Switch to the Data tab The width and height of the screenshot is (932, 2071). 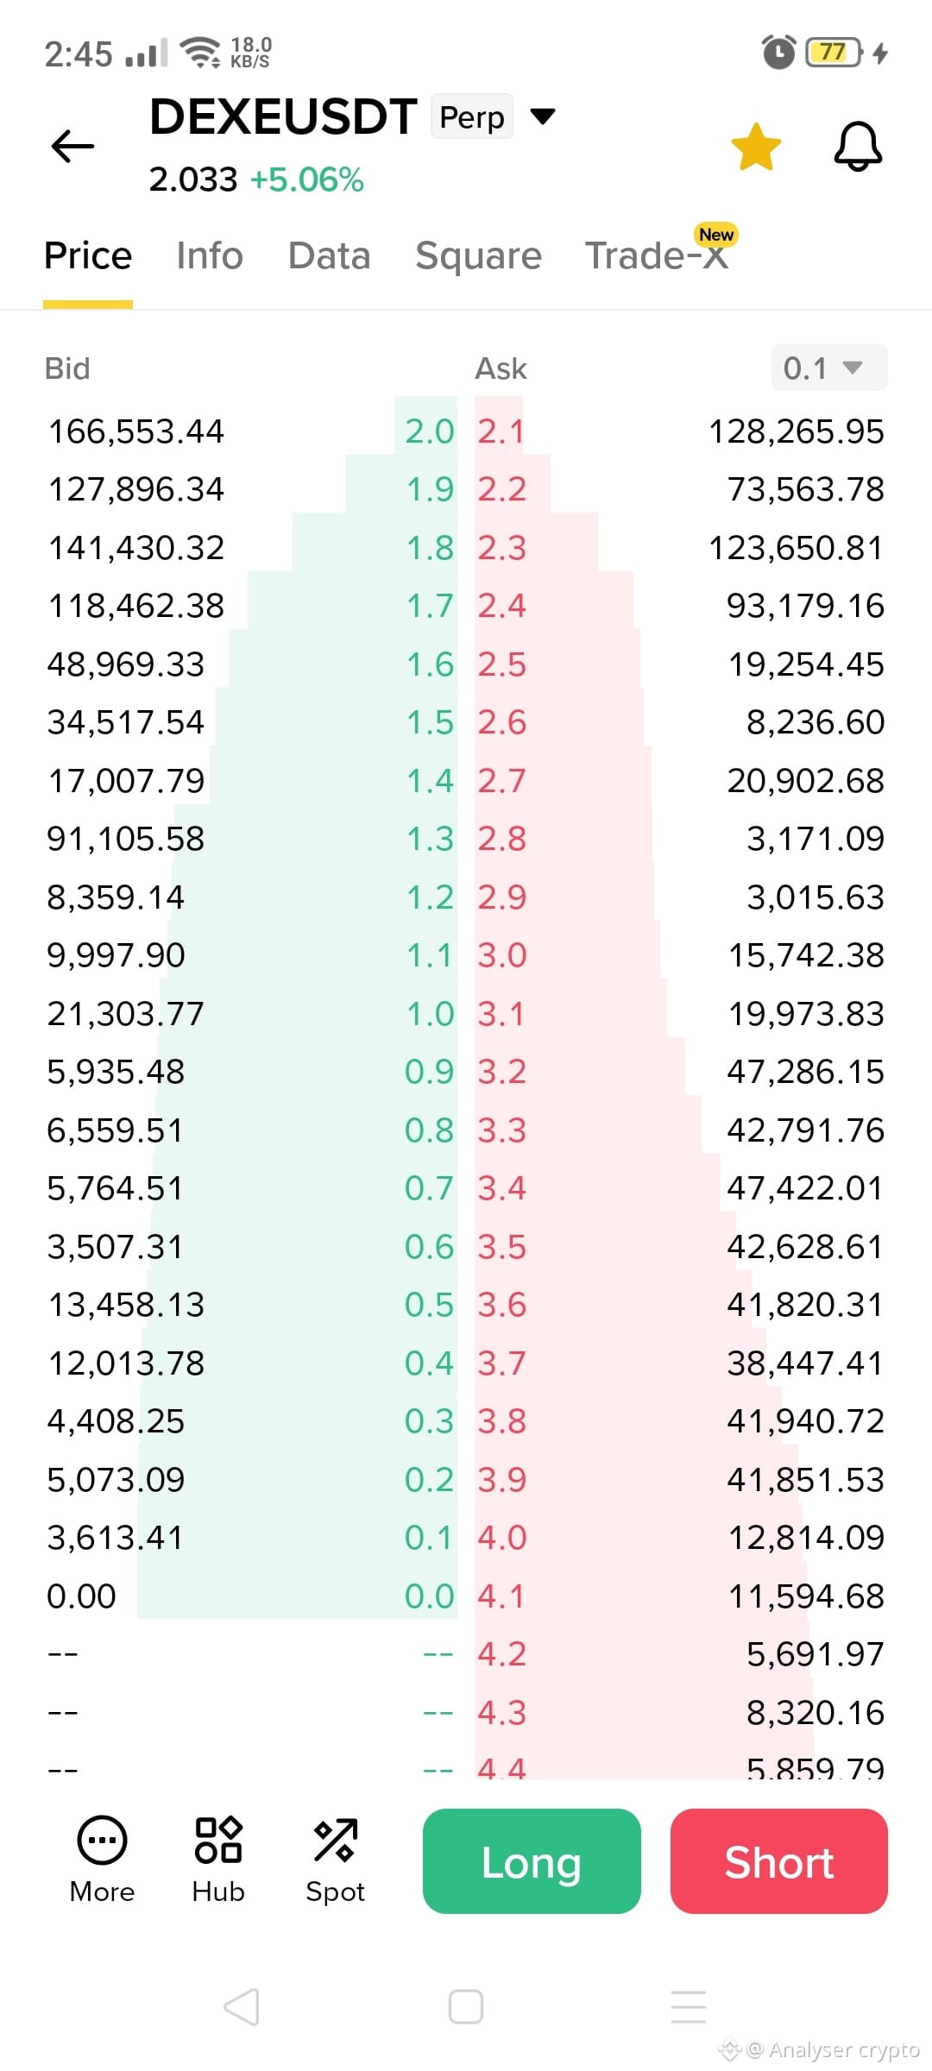pos(329,255)
